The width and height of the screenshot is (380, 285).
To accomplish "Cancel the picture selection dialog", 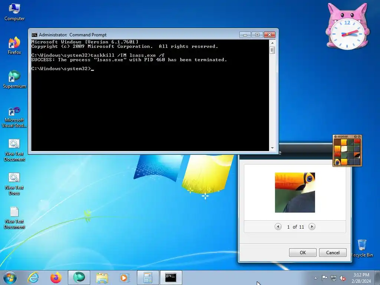I will 333,252.
